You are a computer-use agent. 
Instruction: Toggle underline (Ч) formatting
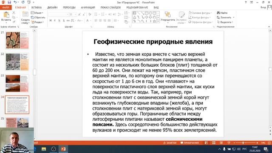[59, 20]
